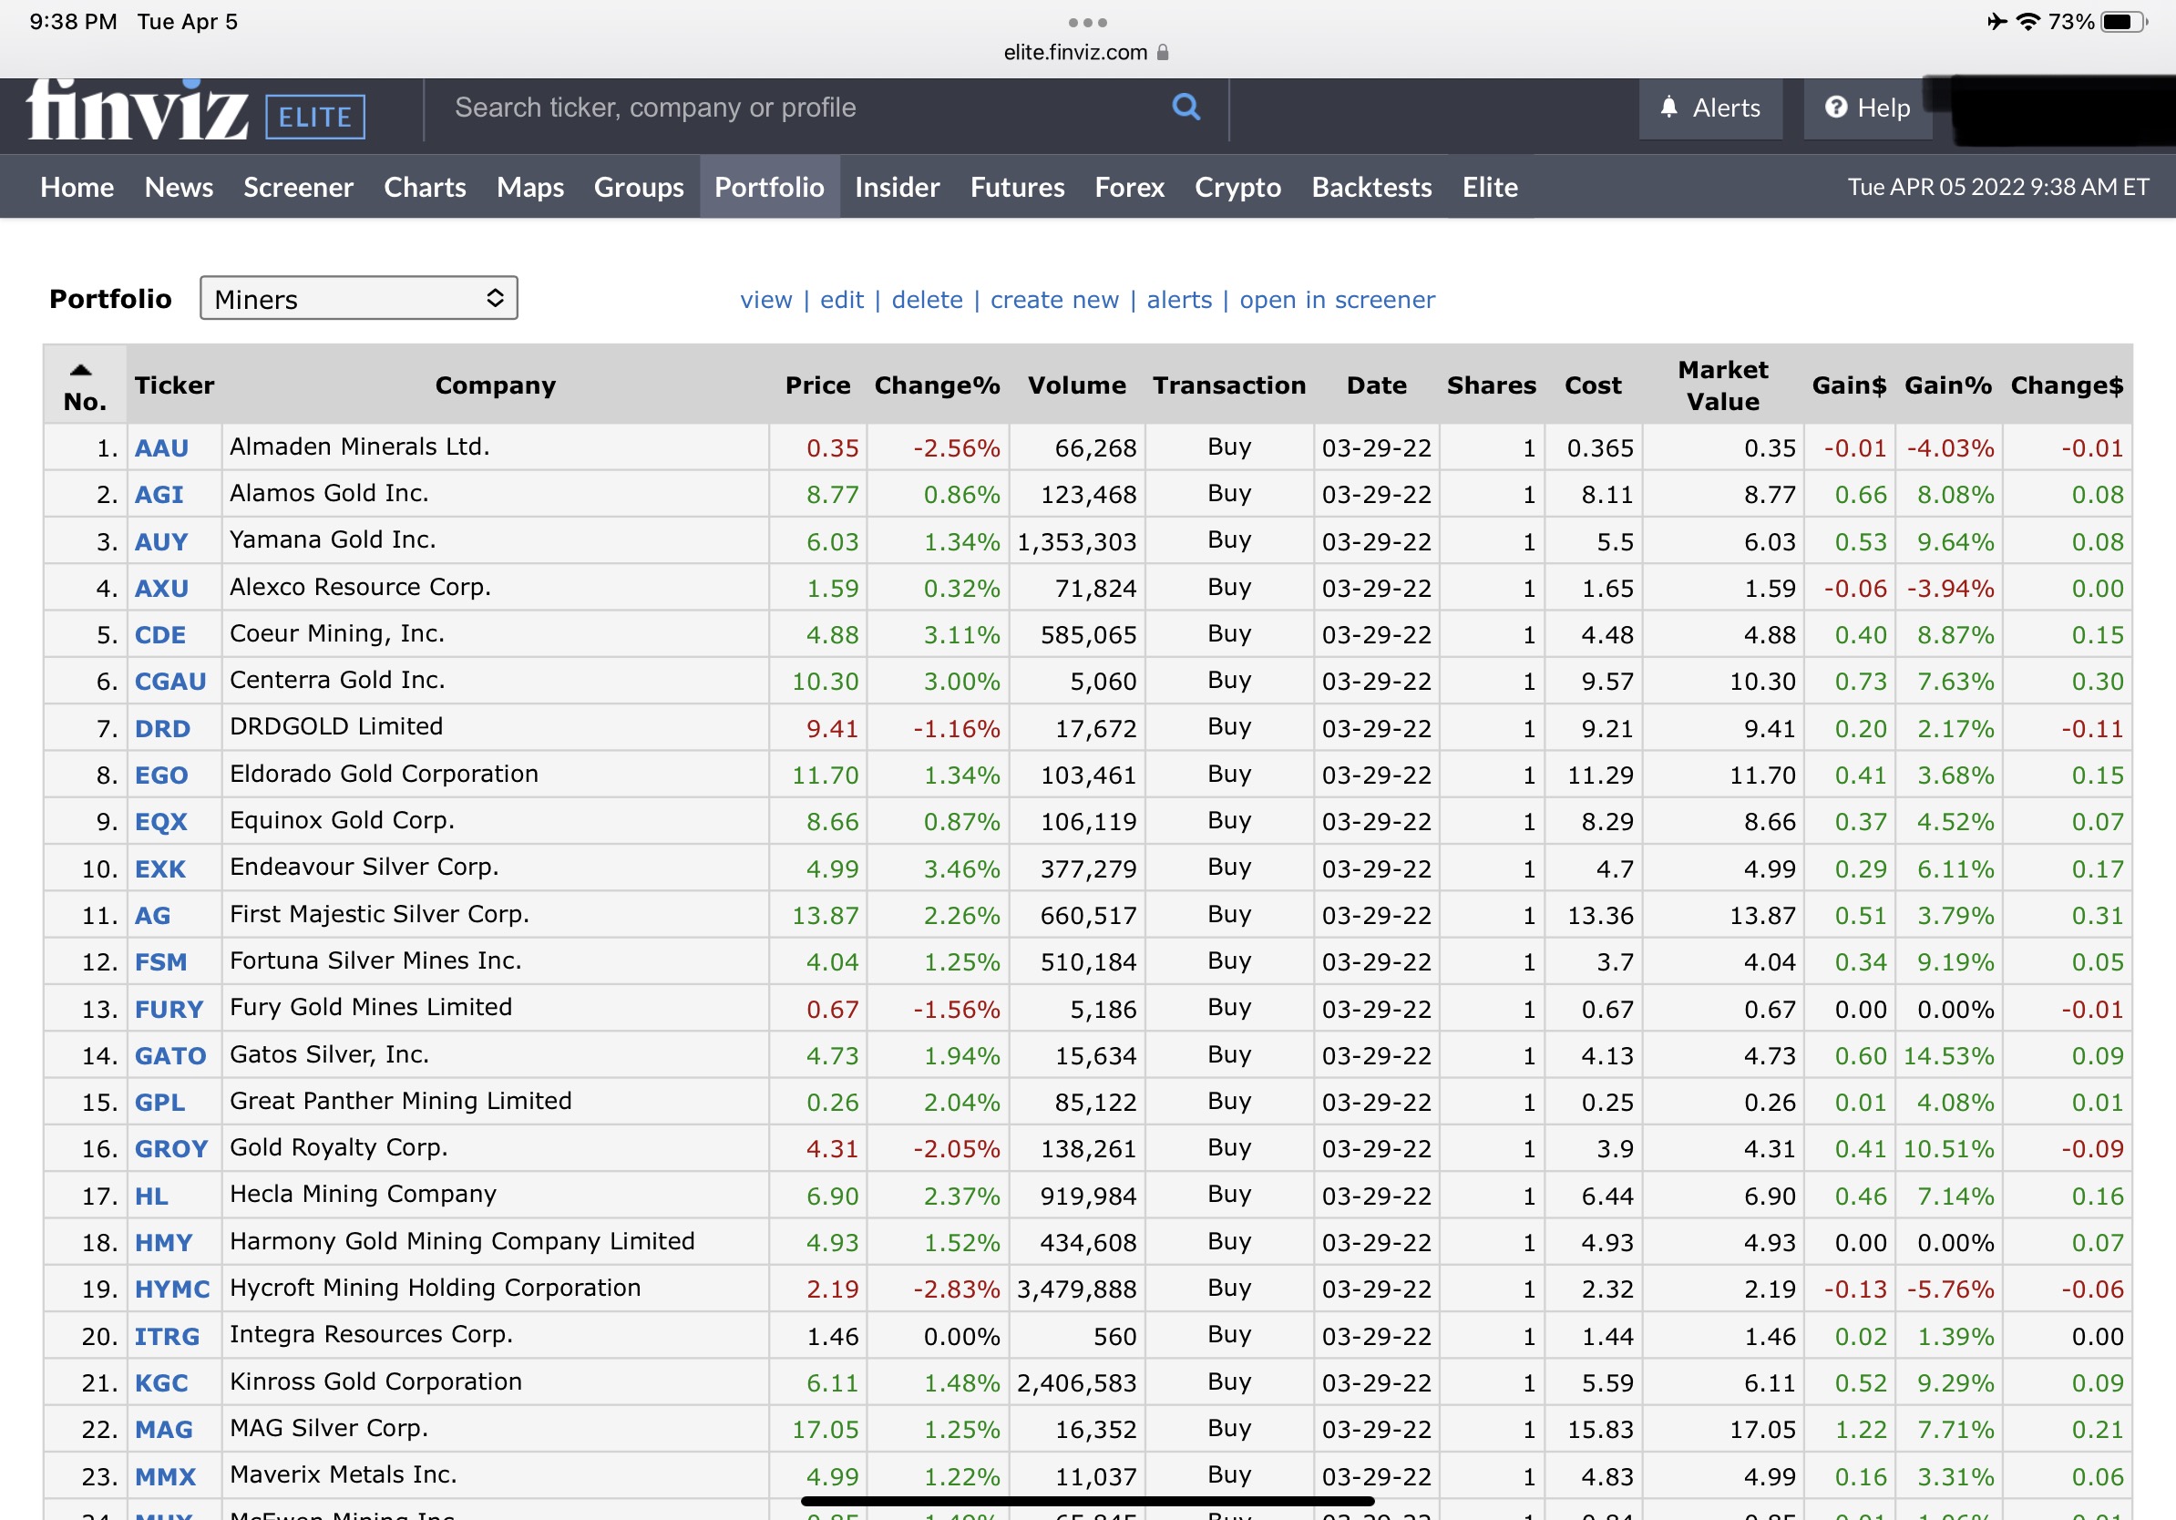This screenshot has width=2176, height=1520.
Task: Click the finviz logo
Action: click(139, 113)
